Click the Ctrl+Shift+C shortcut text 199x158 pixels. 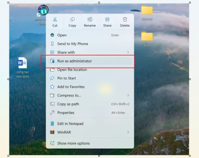[x=120, y=104]
